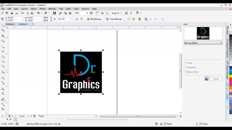The image size is (232, 130).
Task: Enable the Viewpoint checkbox
Action: [185, 68]
